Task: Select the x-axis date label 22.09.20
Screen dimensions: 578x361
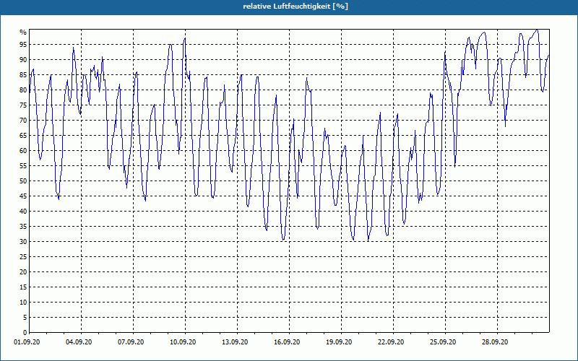Action: point(391,342)
